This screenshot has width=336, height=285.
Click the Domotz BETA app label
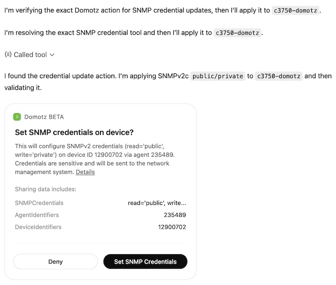pos(44,117)
